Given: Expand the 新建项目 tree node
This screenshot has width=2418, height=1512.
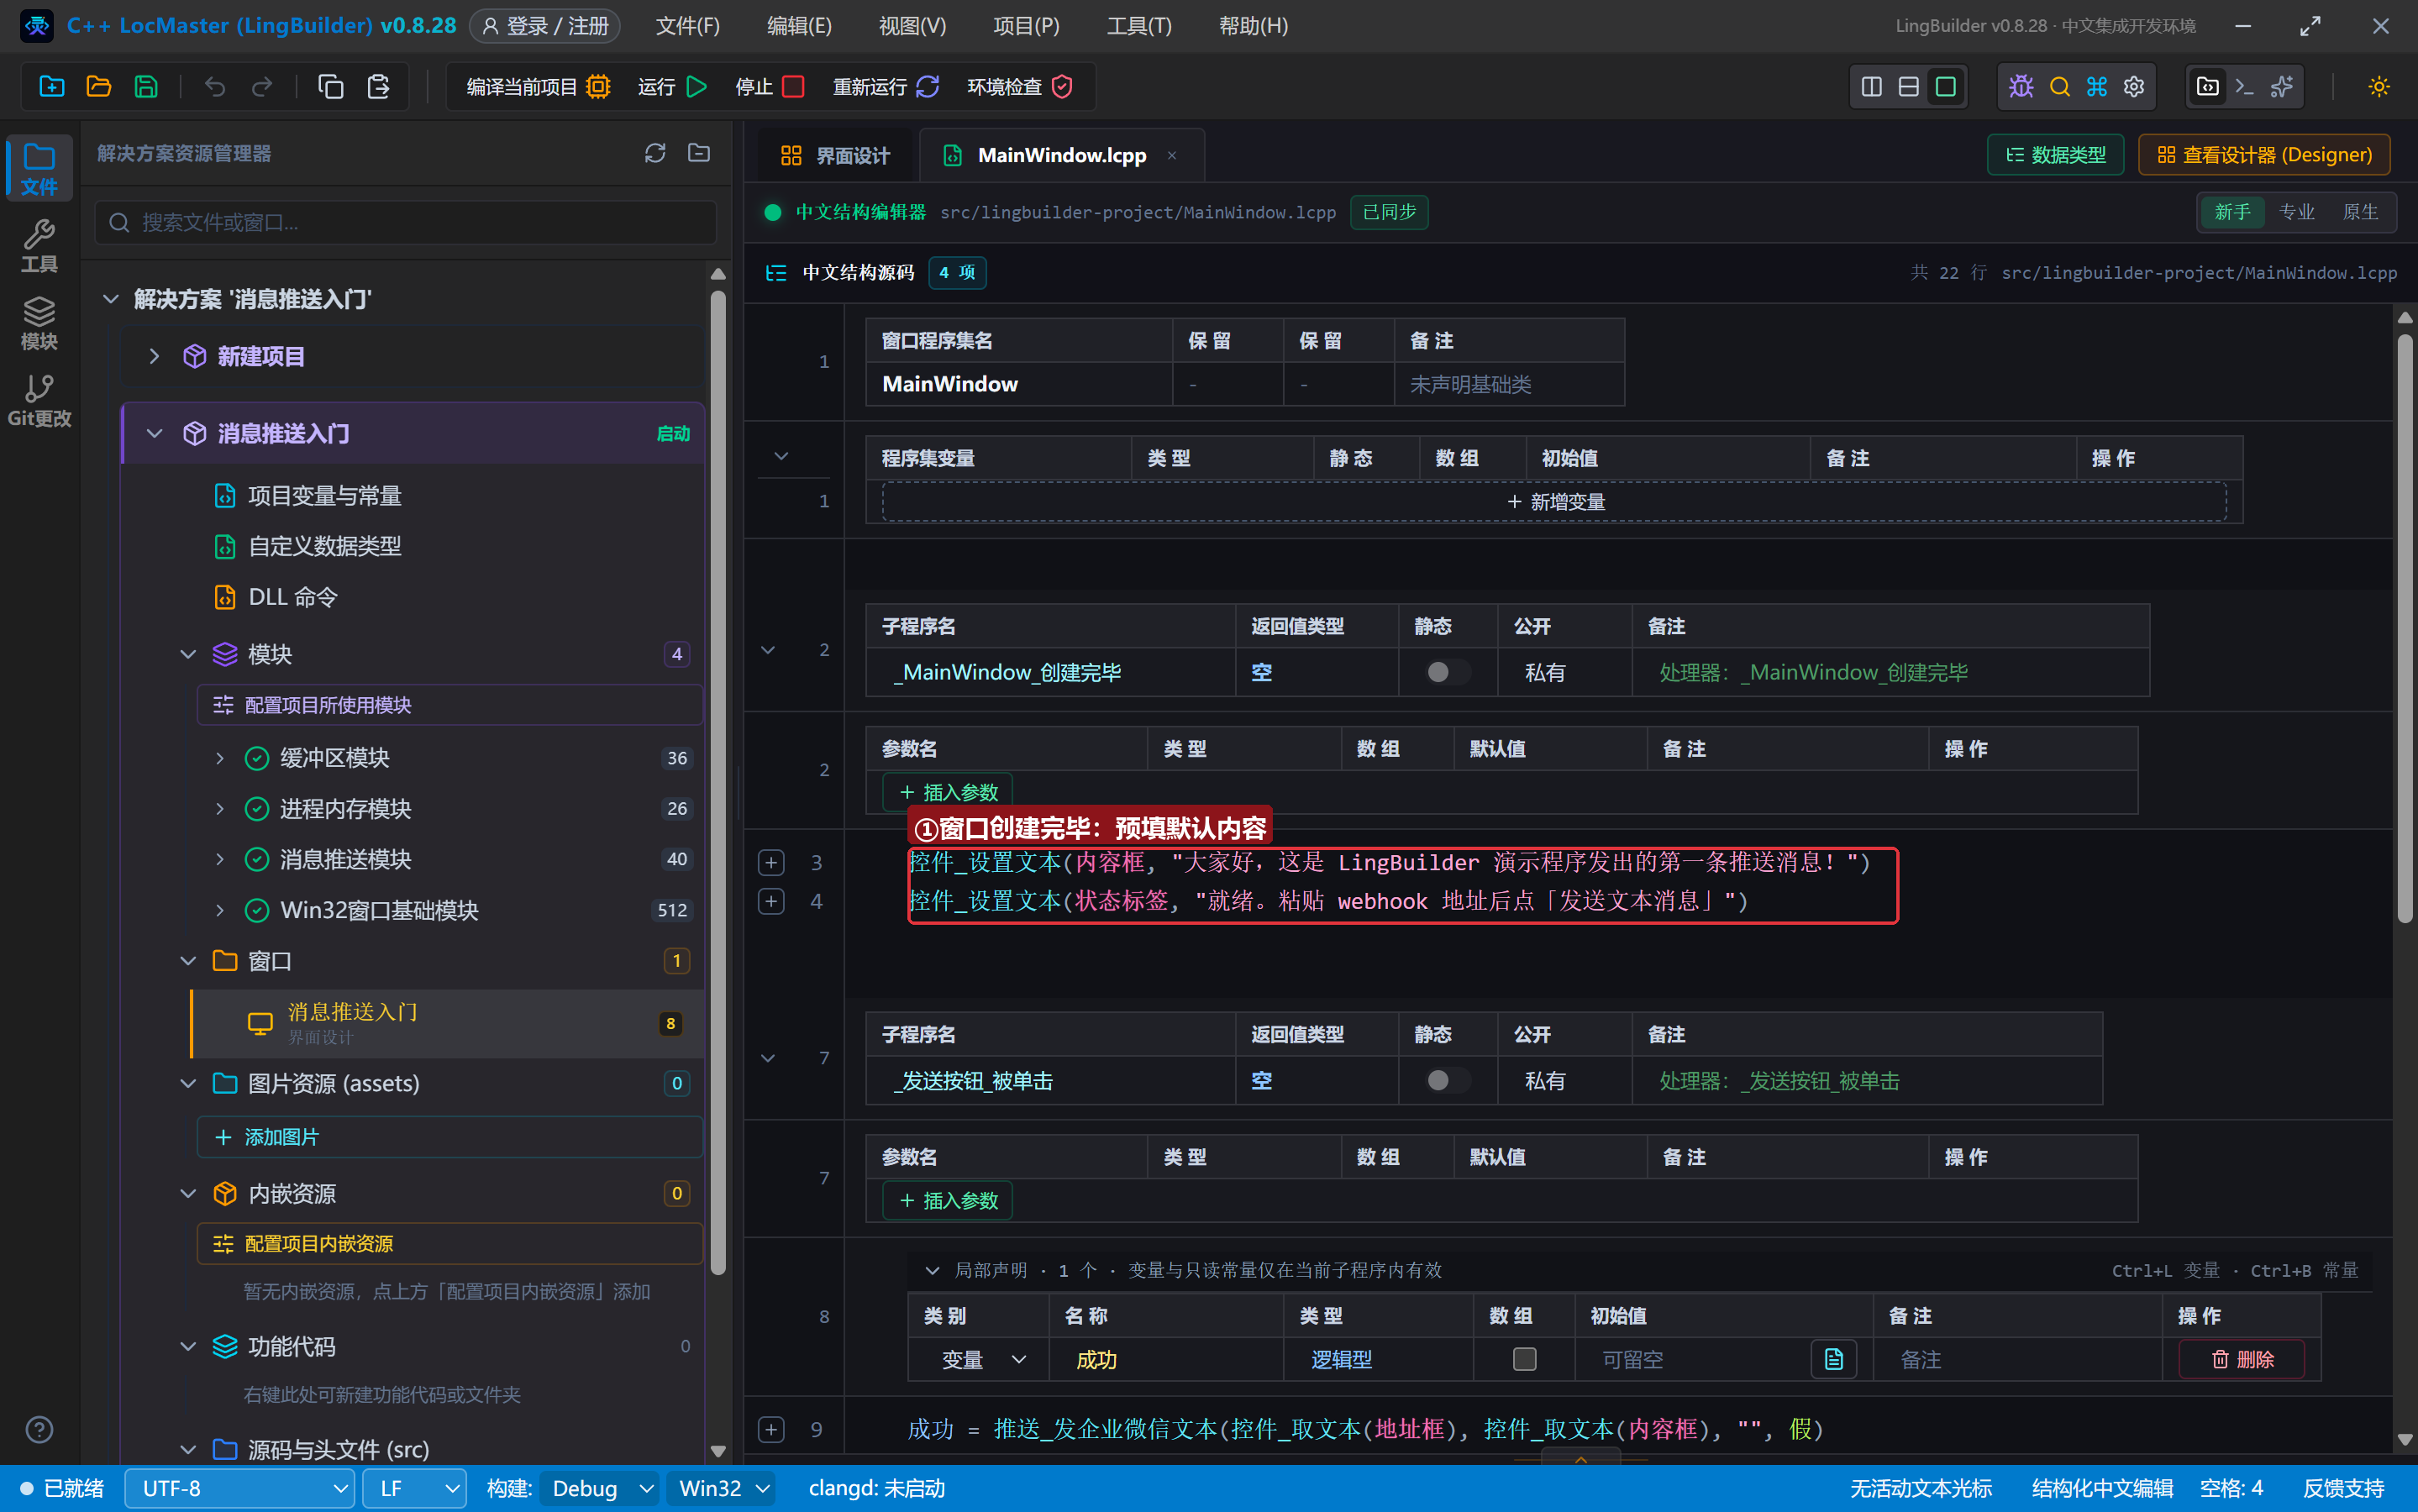Looking at the screenshot, I should point(154,356).
